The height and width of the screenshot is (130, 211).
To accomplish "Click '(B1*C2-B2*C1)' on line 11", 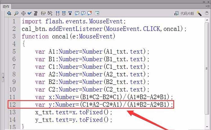I will [x=101, y=97].
